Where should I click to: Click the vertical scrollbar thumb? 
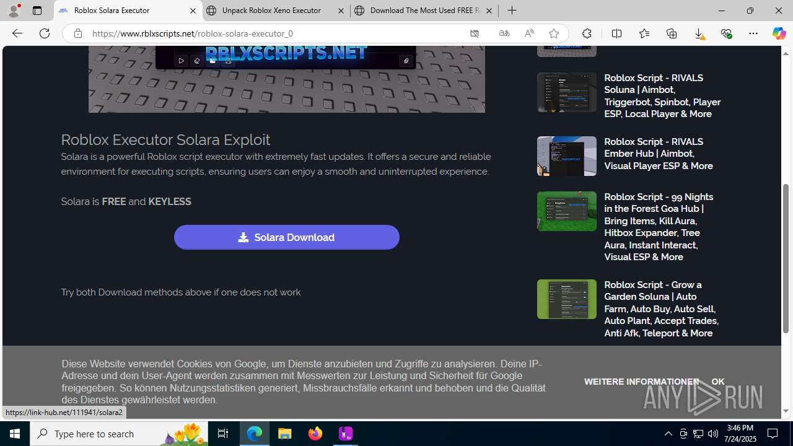(x=786, y=258)
